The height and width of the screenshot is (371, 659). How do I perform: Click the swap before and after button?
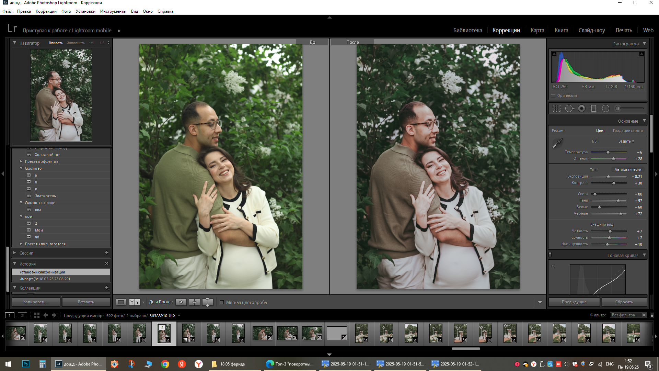coord(208,302)
